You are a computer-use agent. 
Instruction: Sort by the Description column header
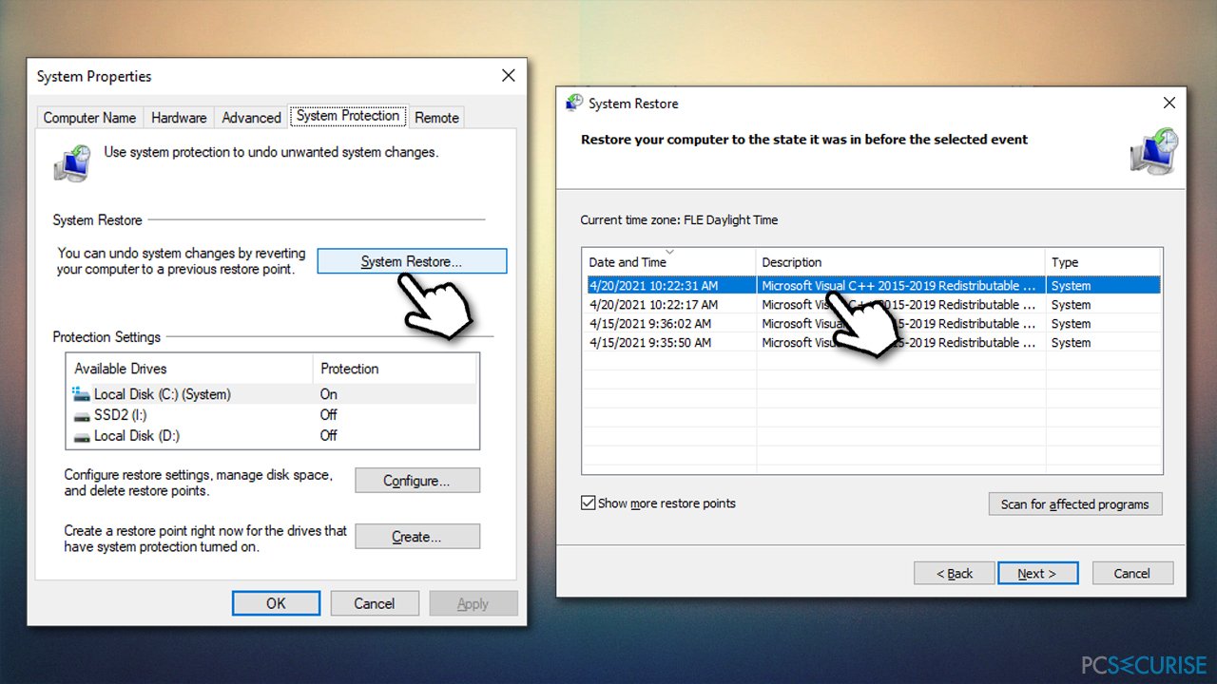pos(901,262)
